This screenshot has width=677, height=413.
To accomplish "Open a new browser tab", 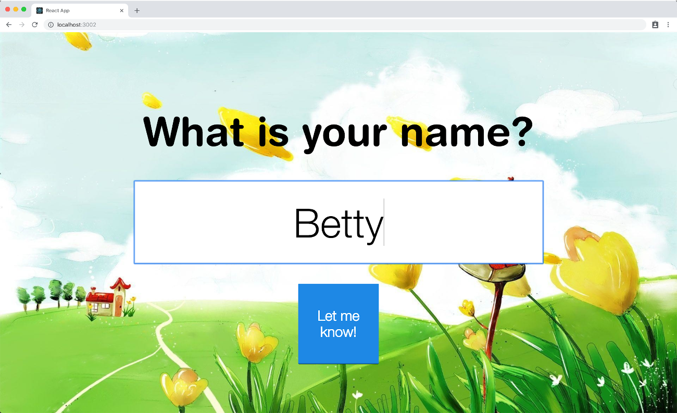I will (137, 10).
